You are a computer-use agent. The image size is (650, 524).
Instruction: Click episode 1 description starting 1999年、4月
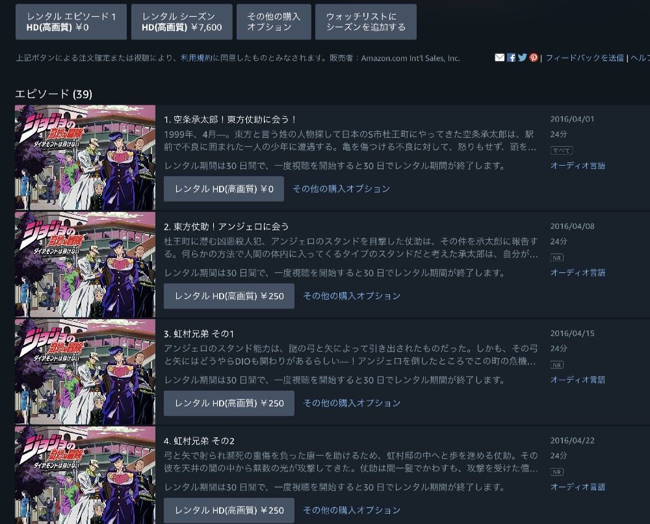(x=350, y=140)
